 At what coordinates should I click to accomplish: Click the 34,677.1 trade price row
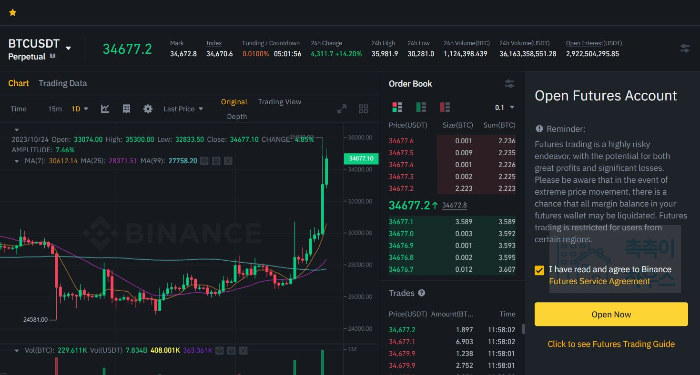coord(452,342)
